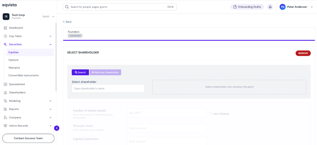The height and width of the screenshot is (145, 317).
Task: Click the sidebar vertical scrollbar
Action: [56, 57]
